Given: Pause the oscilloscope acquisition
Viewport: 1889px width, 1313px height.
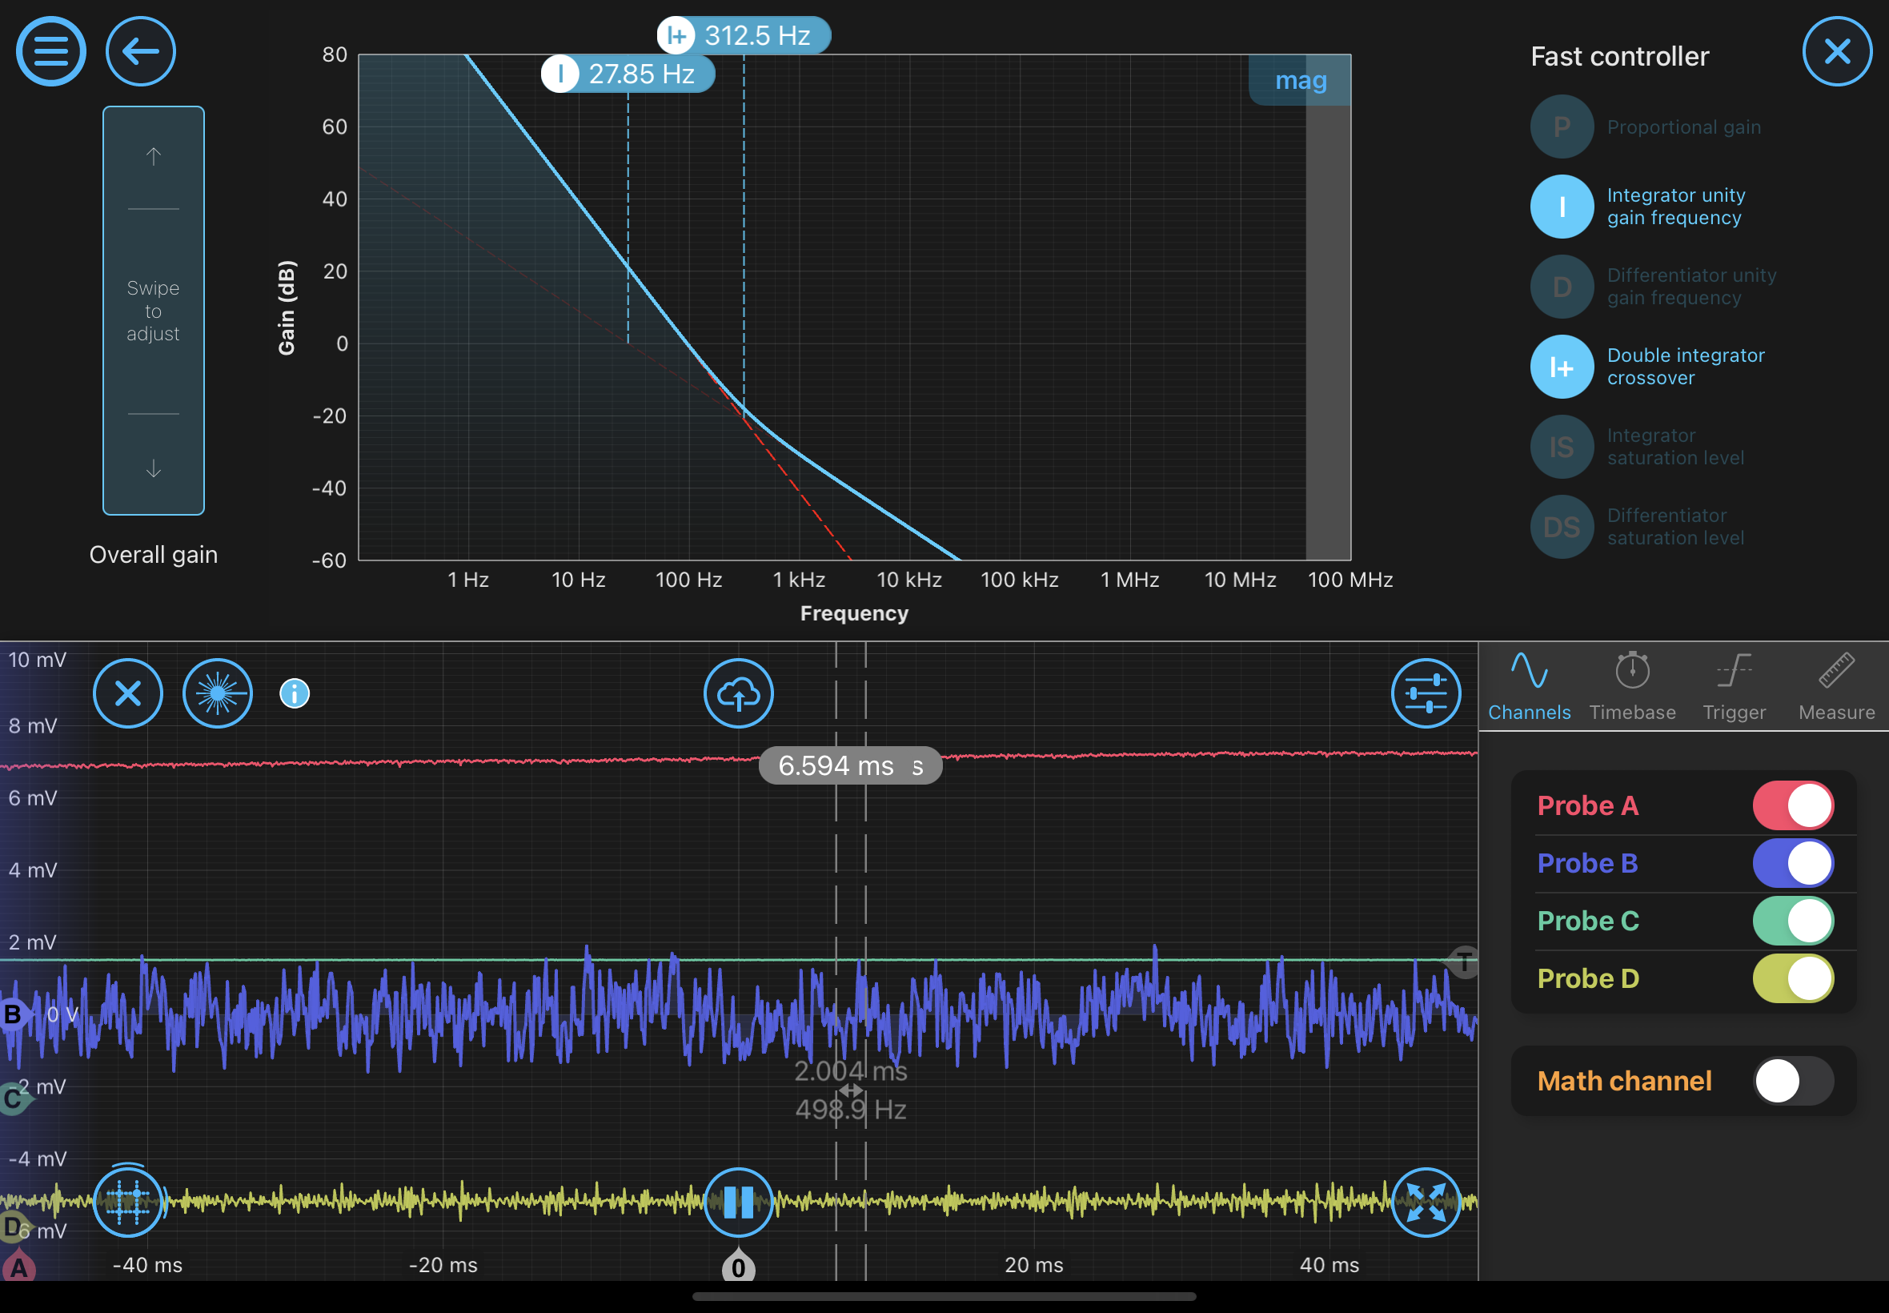Looking at the screenshot, I should pyautogui.click(x=739, y=1203).
